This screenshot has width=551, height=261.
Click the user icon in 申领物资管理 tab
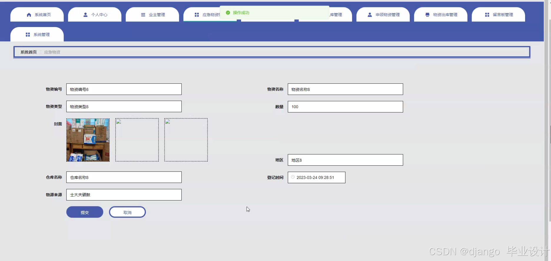pos(370,15)
